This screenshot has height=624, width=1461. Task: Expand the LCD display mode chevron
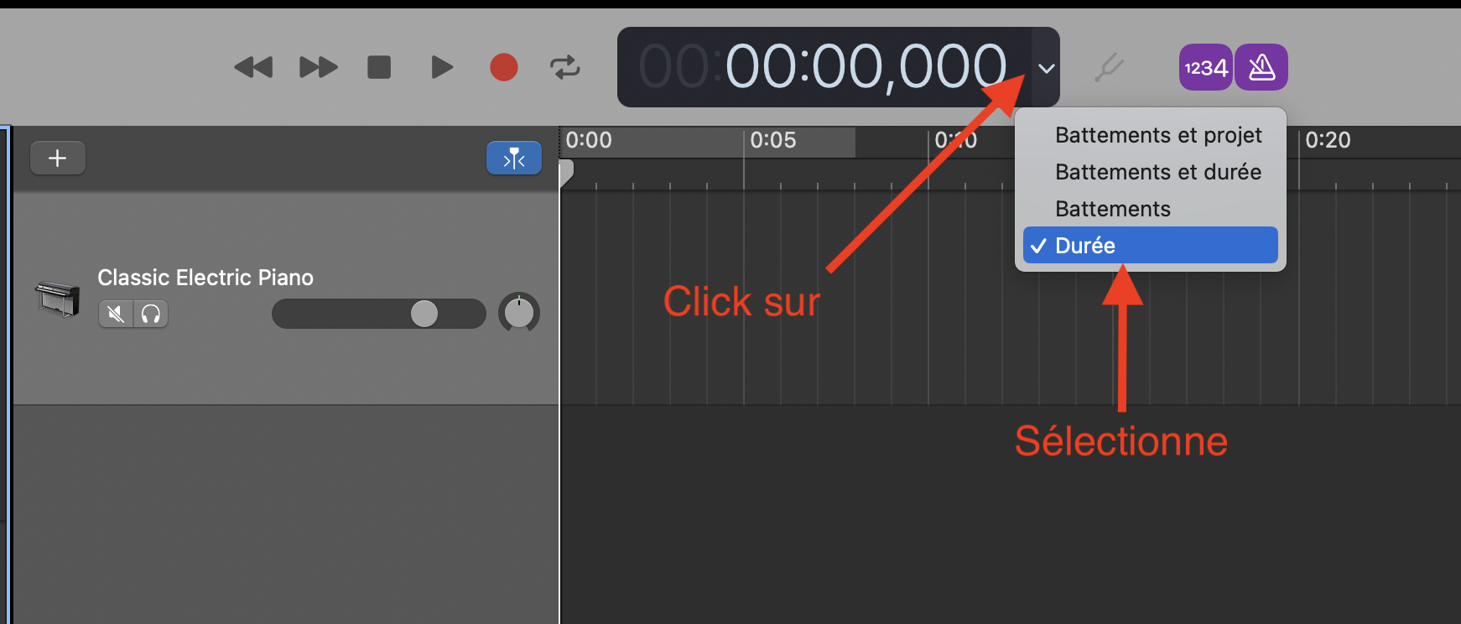[1046, 68]
